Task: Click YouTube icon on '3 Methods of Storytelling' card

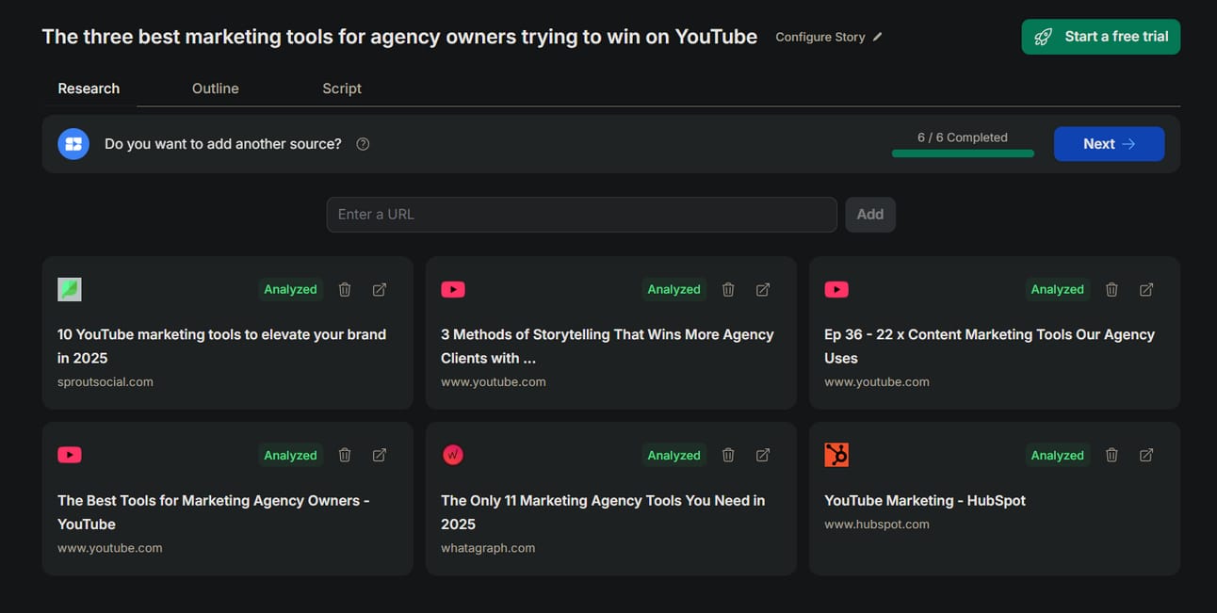Action: coord(453,290)
